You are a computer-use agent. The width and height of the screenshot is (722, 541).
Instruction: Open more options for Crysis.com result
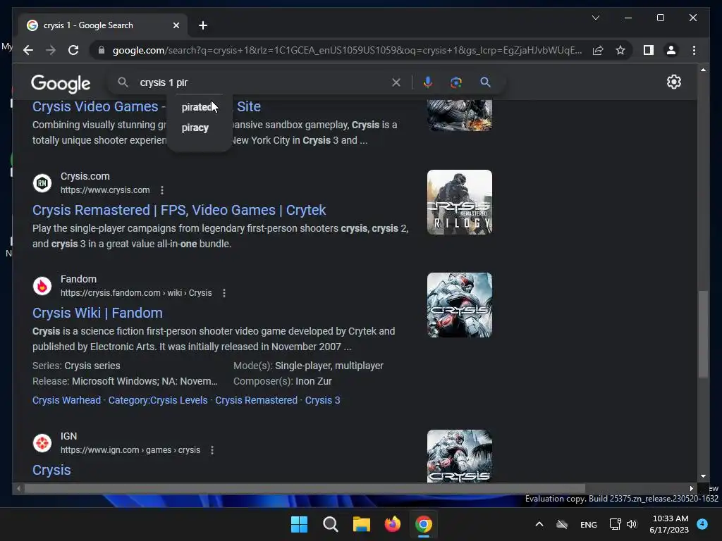(162, 190)
